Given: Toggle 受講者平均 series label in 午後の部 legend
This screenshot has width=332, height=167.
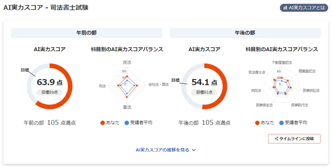Looking at the screenshot, I should click(x=296, y=123).
